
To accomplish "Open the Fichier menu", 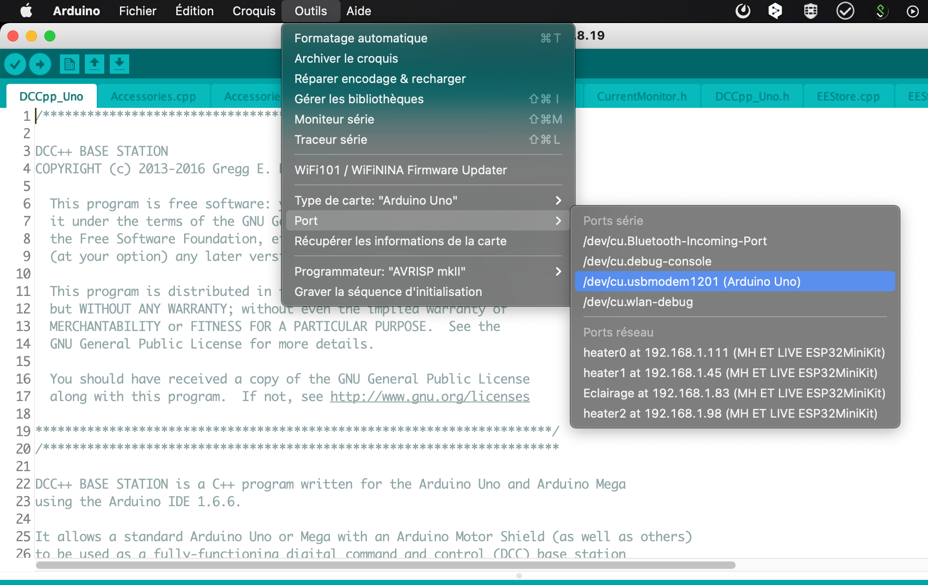I will tap(138, 11).
